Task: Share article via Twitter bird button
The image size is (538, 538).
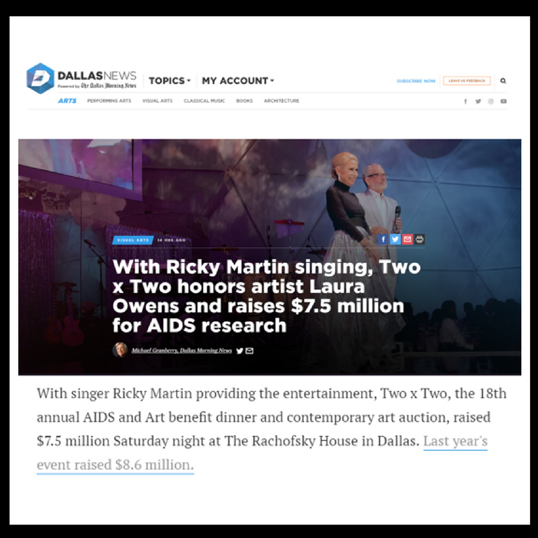Action: coord(395,239)
